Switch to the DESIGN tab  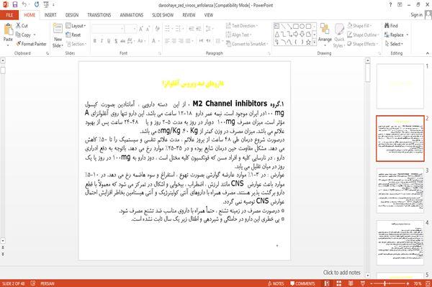[x=71, y=15]
